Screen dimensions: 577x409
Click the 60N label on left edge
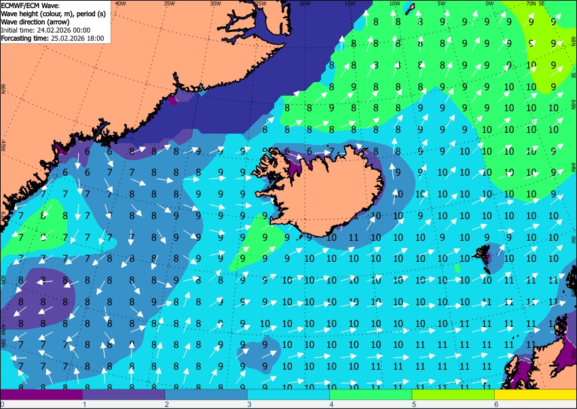pos(3,279)
